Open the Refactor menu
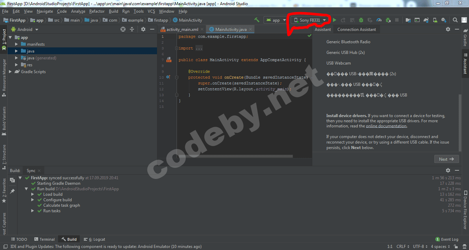This screenshot has height=250, width=469. (x=97, y=11)
